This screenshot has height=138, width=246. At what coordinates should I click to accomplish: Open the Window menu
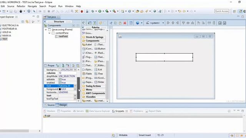coord(69,6)
